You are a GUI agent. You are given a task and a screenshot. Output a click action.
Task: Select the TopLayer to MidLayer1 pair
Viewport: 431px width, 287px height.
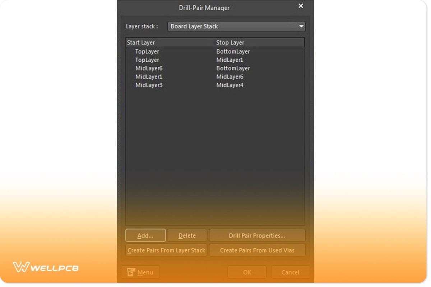pos(180,60)
